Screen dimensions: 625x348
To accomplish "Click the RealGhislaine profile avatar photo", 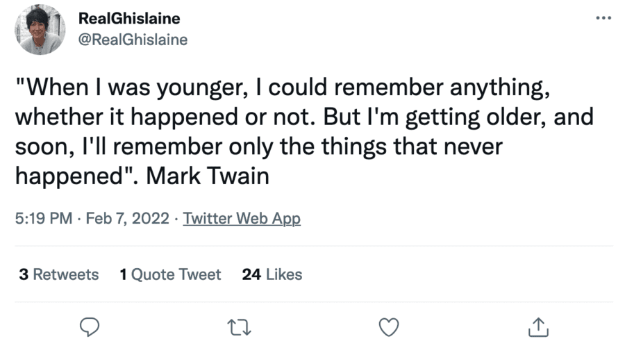I will click(41, 31).
